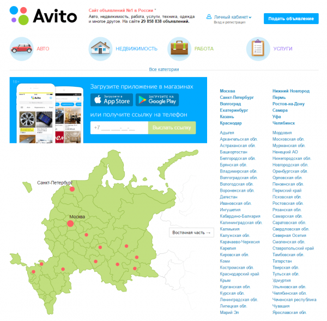Download from the Google Play badge
Image resolution: width=327 pixels, height=321 pixels.
[x=158, y=100]
